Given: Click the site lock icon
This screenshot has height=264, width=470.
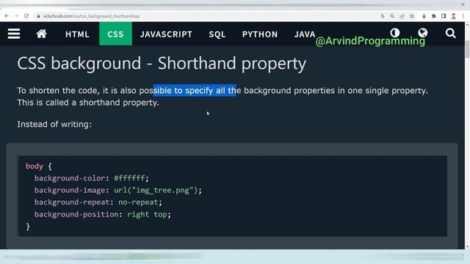Looking at the screenshot, I should [x=38, y=16].
